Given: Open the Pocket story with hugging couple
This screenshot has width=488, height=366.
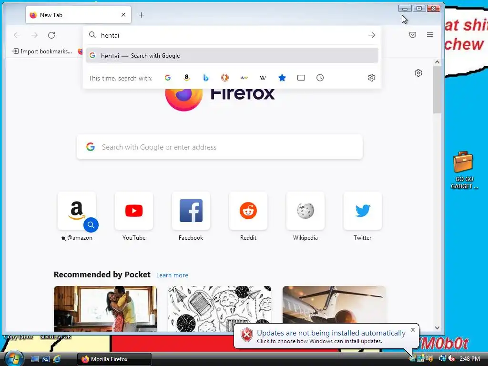Looking at the screenshot, I should coord(105,309).
